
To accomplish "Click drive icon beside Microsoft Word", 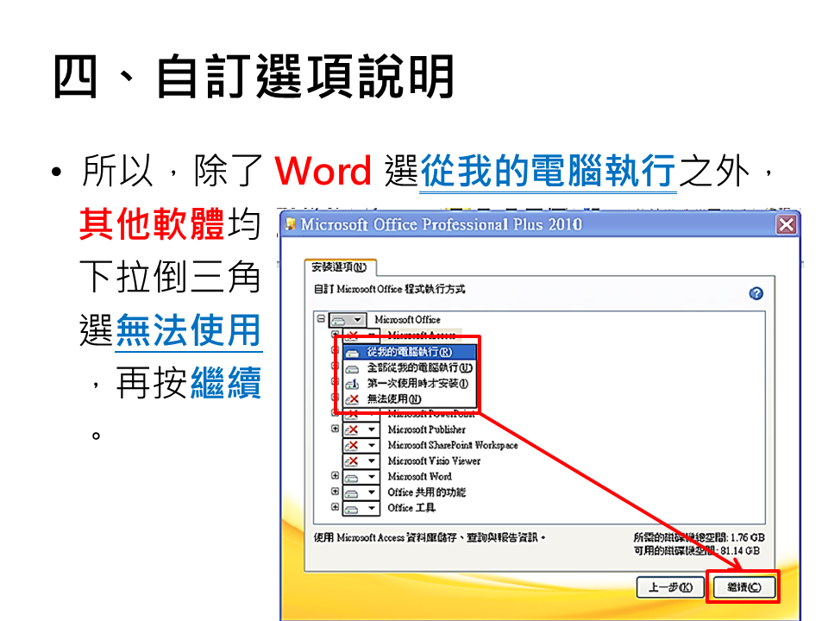I will click(353, 478).
